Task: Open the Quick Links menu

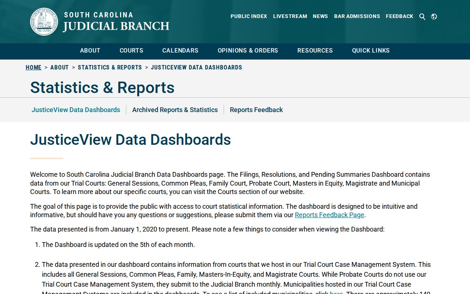Action: [x=371, y=51]
